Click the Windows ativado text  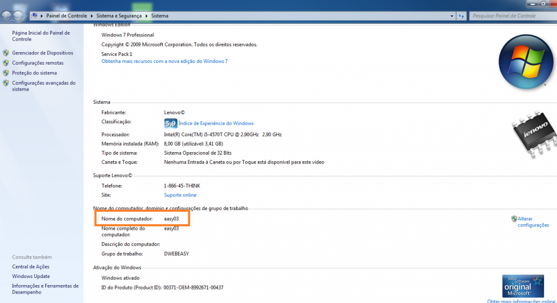click(x=120, y=278)
